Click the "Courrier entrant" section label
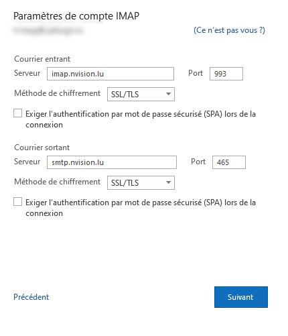Viewport: 288px width, 336px height. 42,59
